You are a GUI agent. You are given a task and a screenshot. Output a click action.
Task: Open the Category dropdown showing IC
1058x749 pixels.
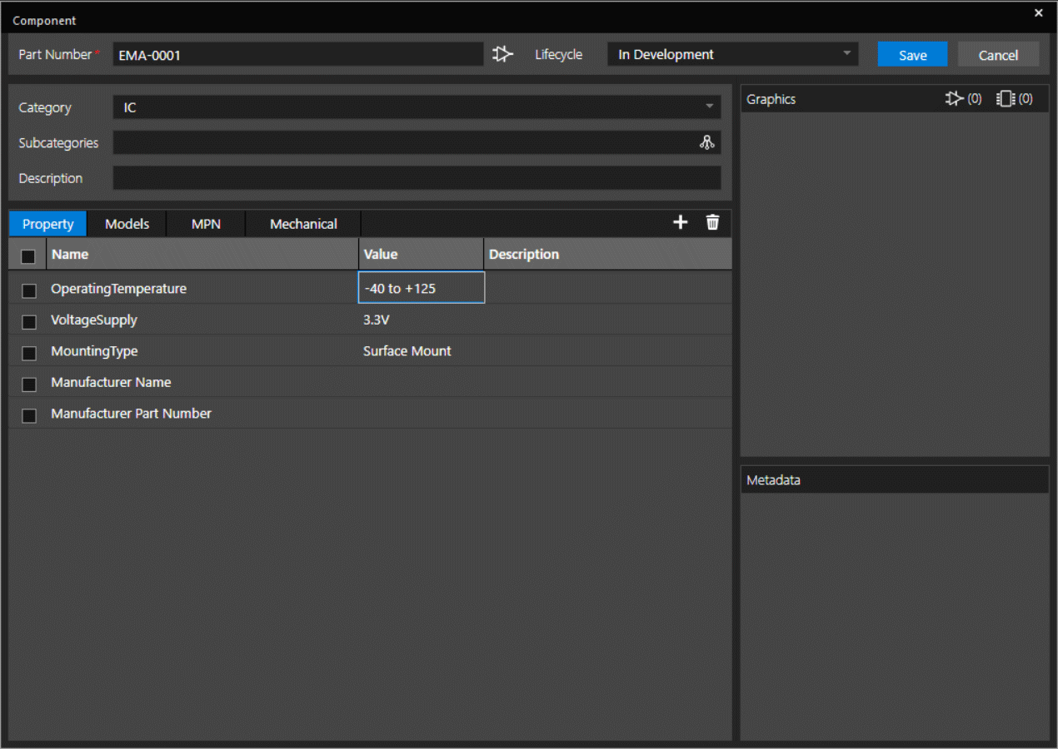(x=416, y=107)
